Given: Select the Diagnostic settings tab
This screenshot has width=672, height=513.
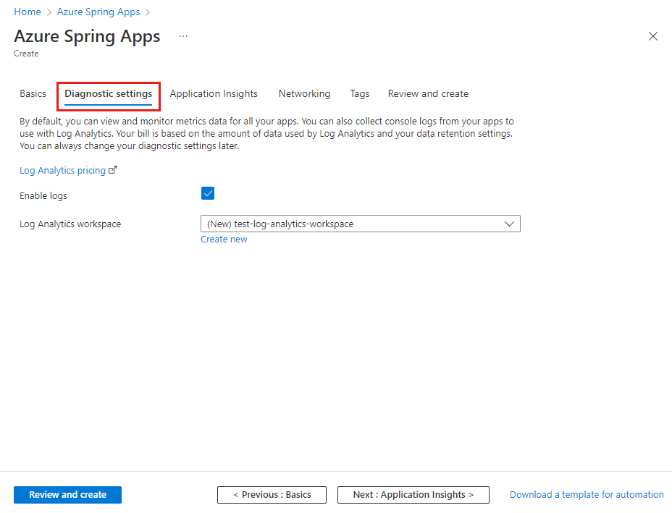Looking at the screenshot, I should point(109,94).
